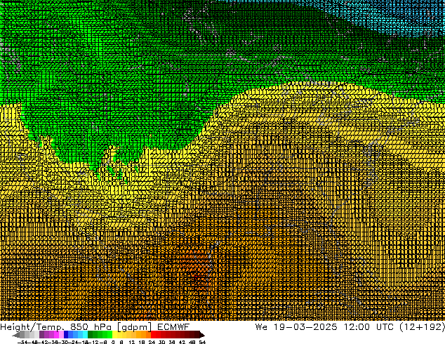Click the magenta swatch in the legend

(x=56, y=335)
